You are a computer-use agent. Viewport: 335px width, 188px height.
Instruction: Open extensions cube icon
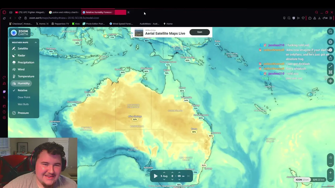(310, 18)
